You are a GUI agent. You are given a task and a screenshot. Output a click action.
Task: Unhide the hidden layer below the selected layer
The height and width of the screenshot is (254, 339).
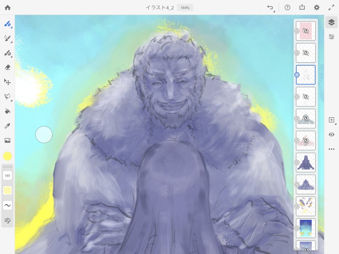click(x=306, y=97)
